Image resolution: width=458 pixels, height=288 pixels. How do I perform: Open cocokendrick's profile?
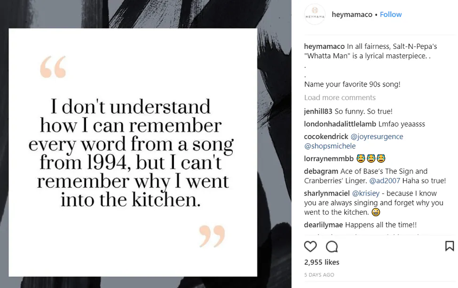[326, 137]
